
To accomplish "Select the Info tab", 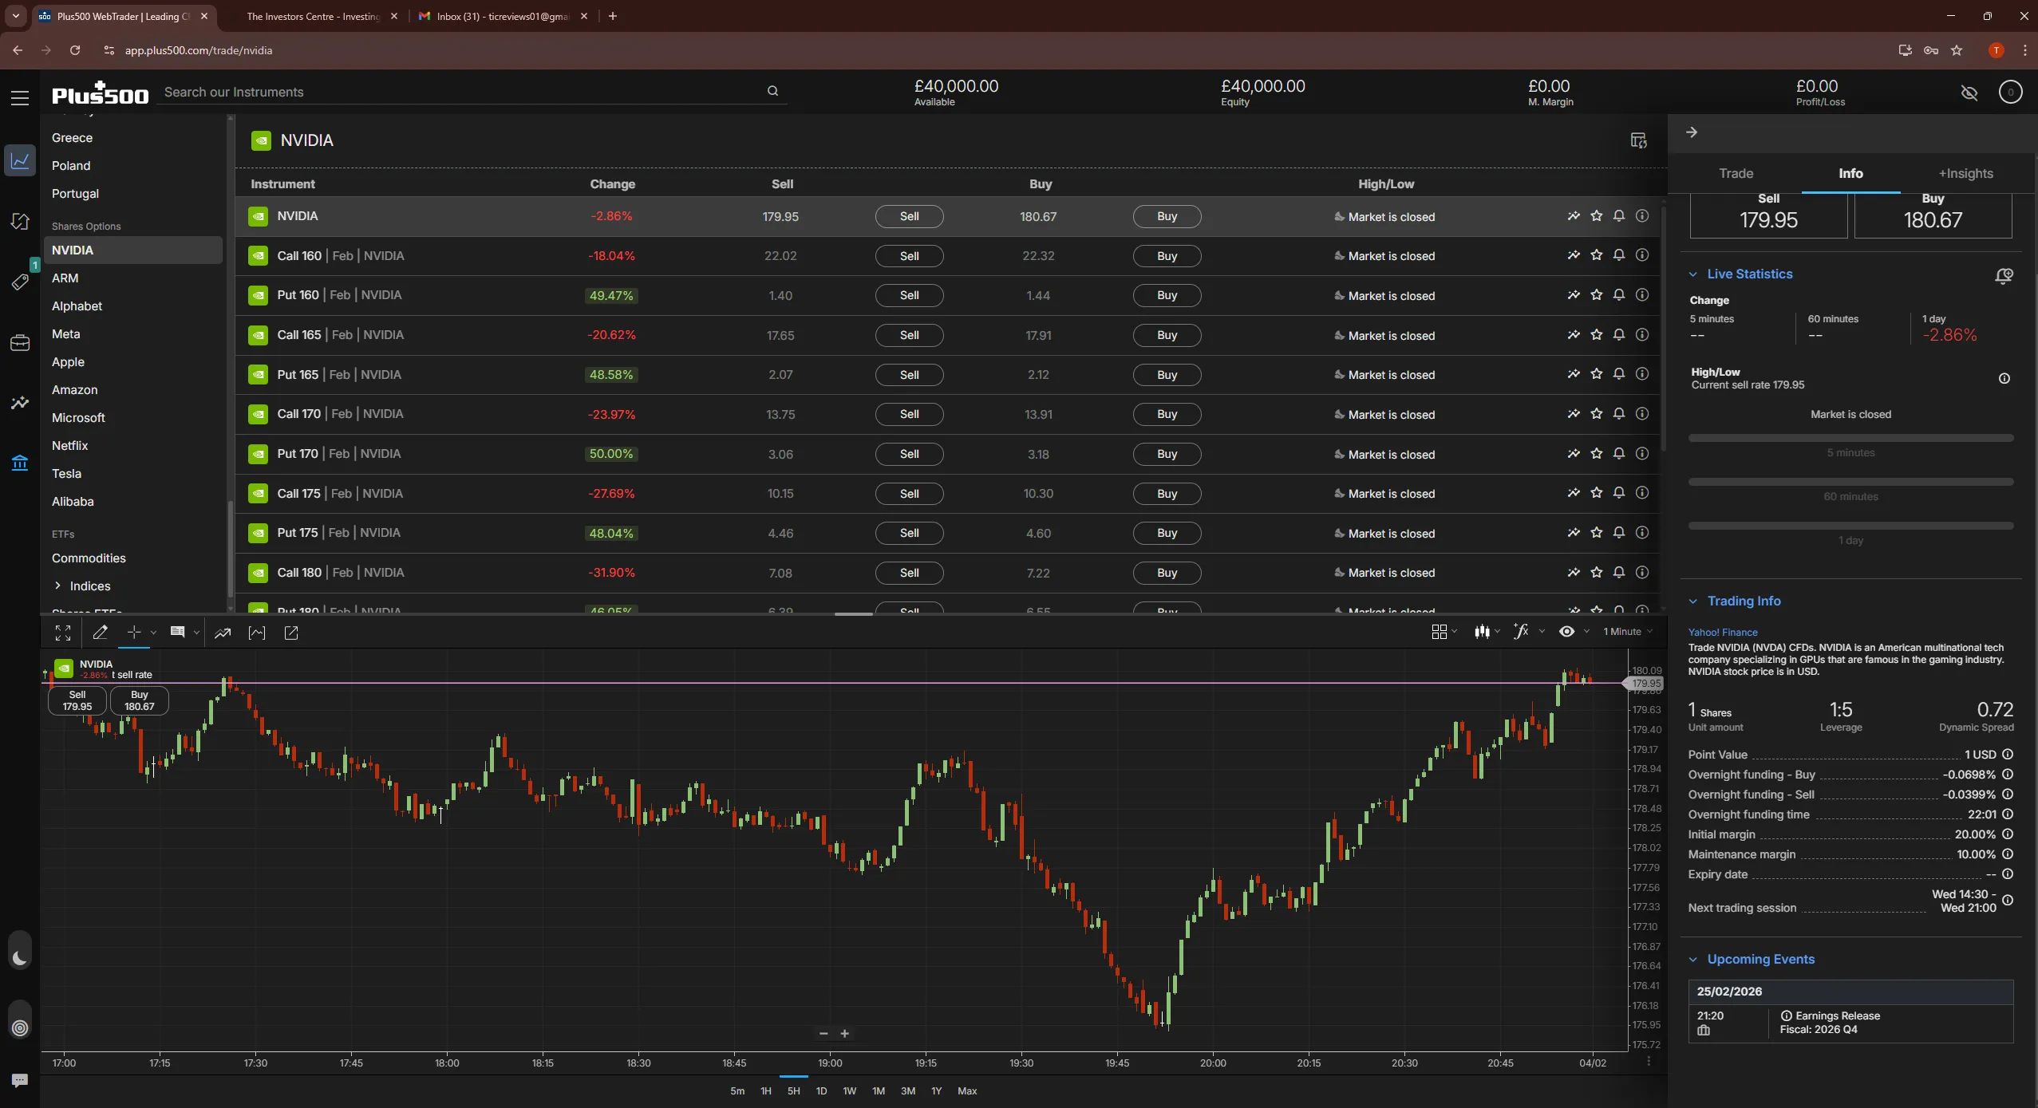I will (1850, 173).
